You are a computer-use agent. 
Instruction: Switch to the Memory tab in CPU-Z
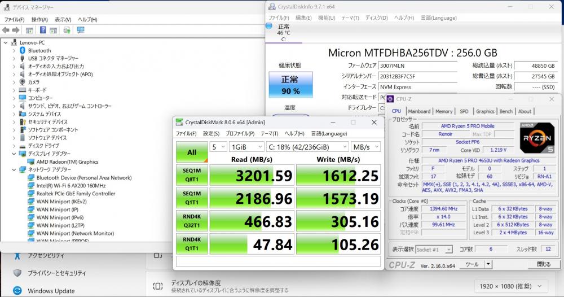tap(444, 111)
